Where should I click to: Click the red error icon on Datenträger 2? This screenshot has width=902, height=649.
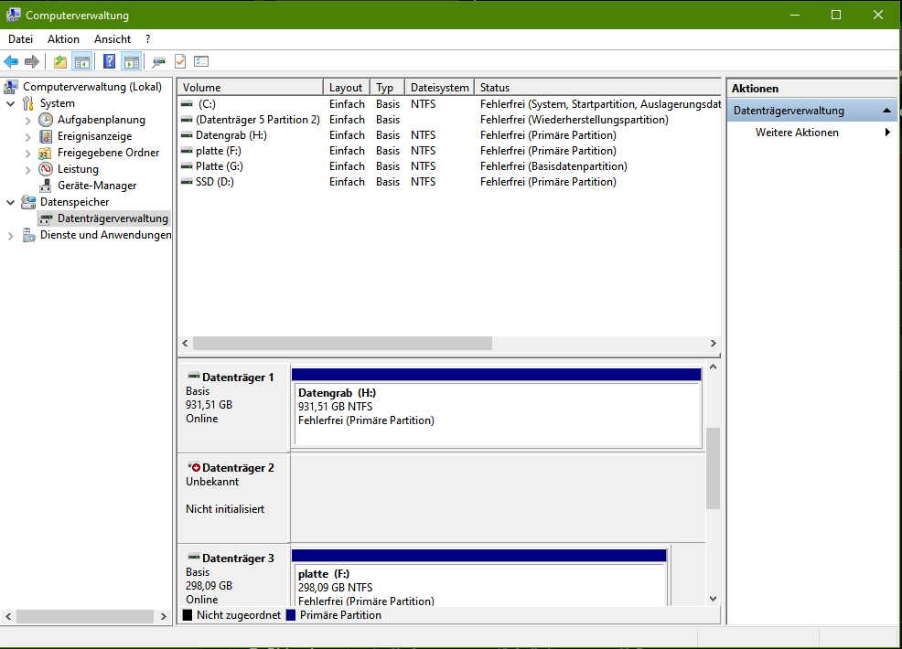(195, 467)
